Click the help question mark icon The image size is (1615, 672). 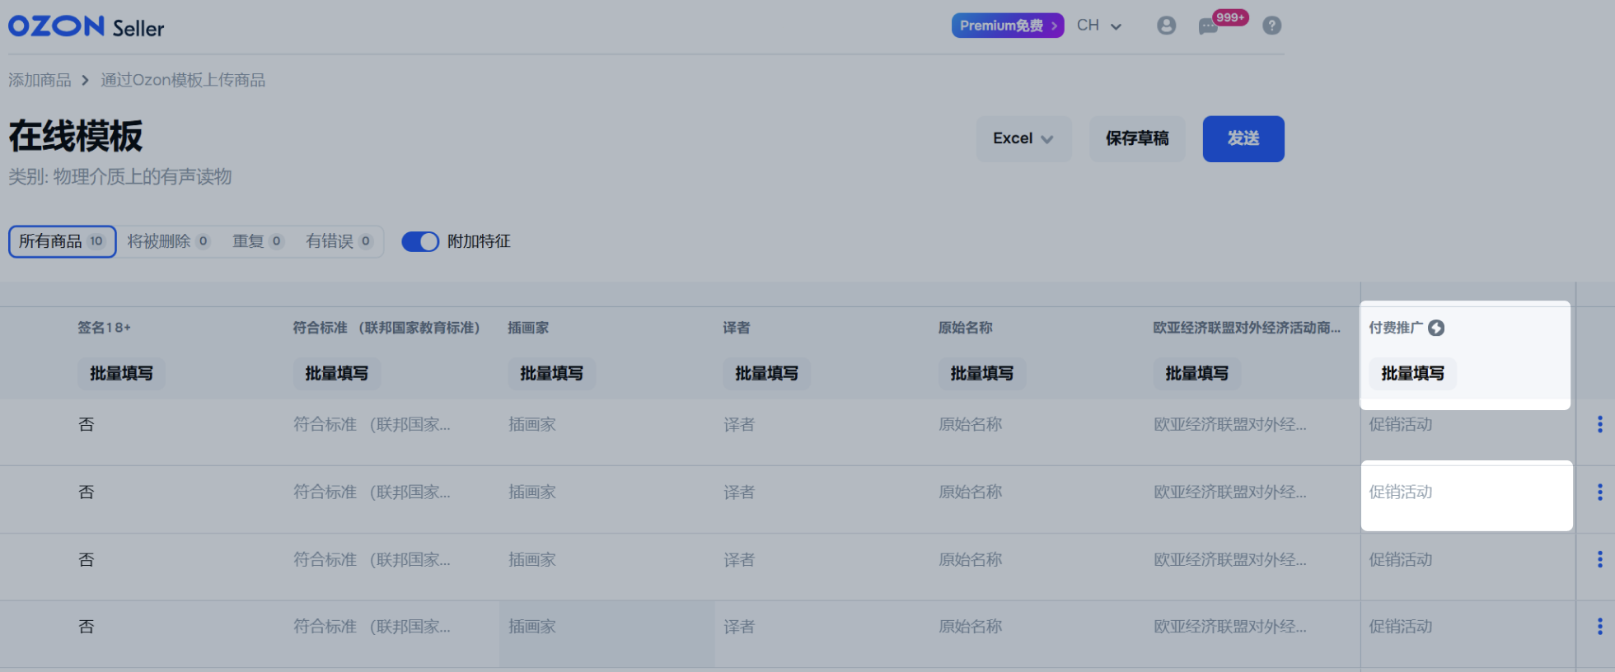tap(1271, 26)
